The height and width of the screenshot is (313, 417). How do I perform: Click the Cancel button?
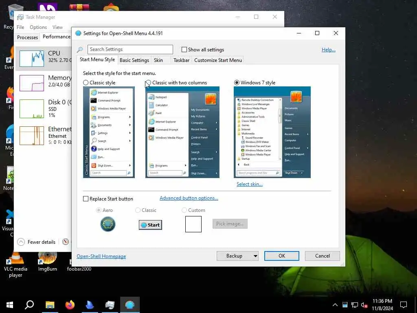pos(323,256)
